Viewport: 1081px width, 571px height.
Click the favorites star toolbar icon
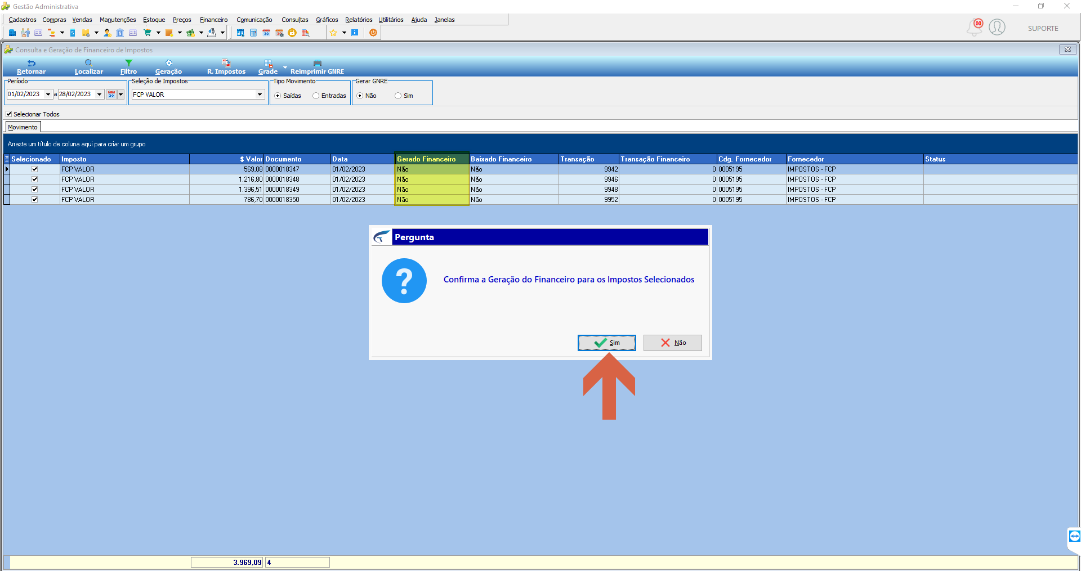tap(333, 33)
